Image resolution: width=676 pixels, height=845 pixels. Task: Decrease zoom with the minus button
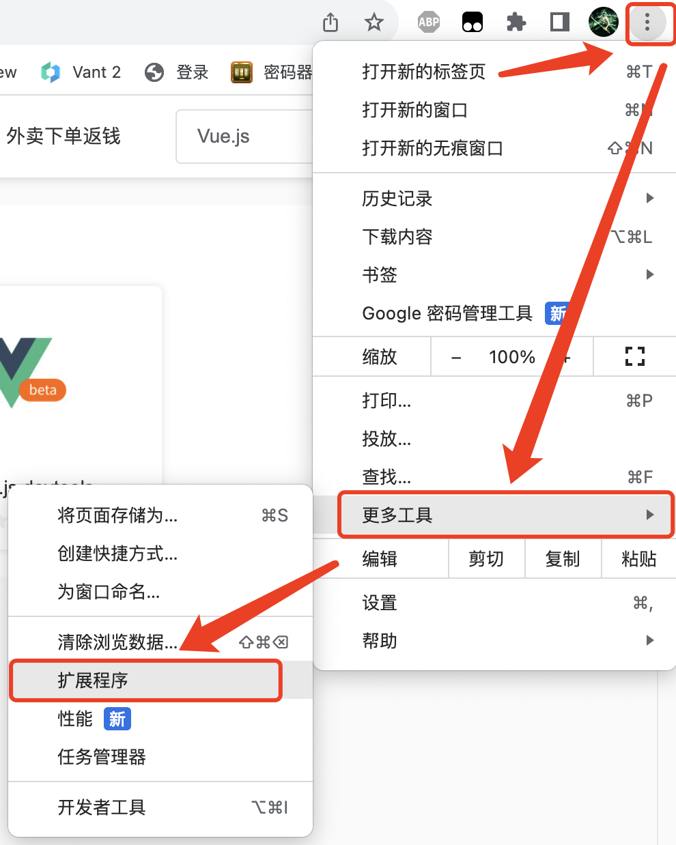(456, 357)
